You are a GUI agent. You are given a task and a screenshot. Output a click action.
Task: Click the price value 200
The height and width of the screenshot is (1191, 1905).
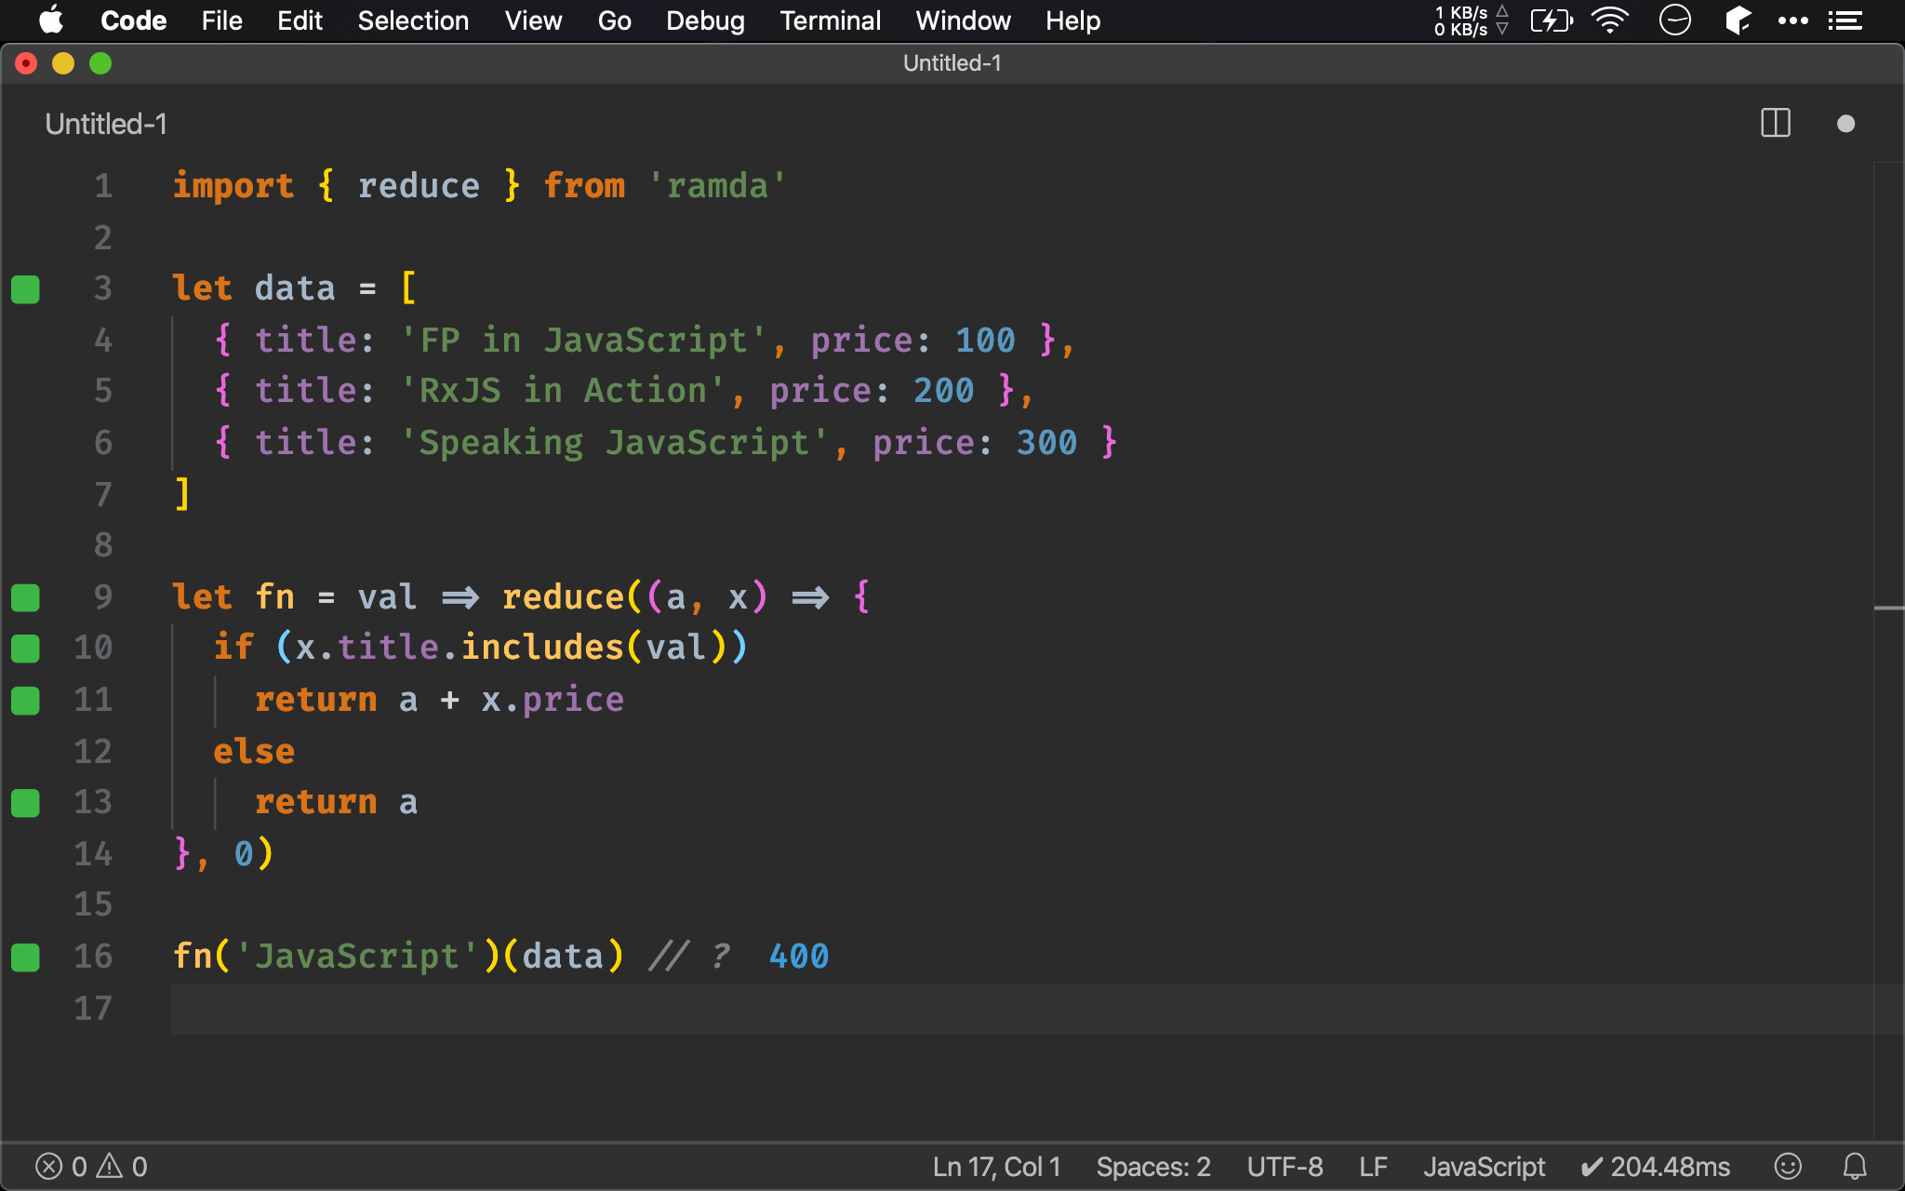tap(943, 391)
